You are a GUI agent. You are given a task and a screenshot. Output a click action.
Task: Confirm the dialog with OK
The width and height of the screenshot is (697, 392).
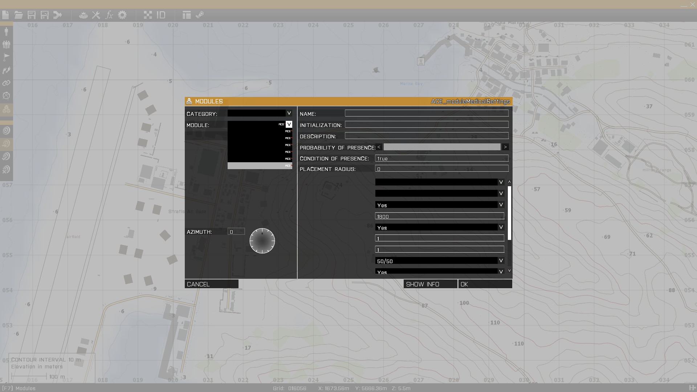[485, 284]
